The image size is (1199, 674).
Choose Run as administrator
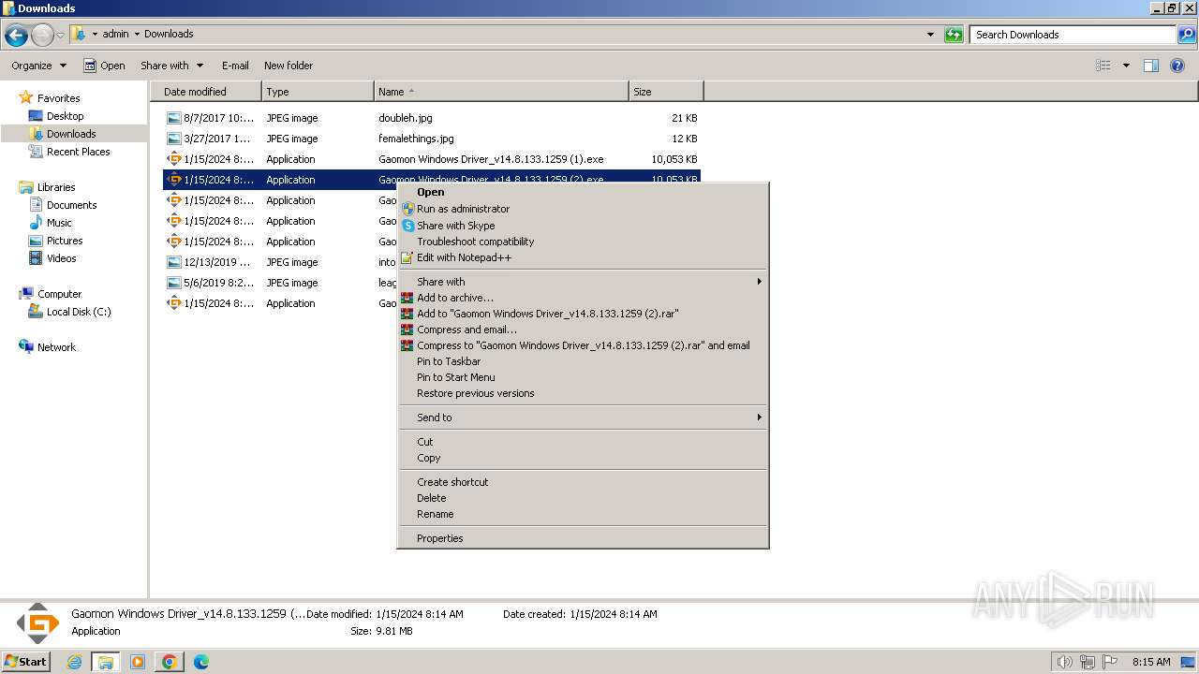click(583, 209)
